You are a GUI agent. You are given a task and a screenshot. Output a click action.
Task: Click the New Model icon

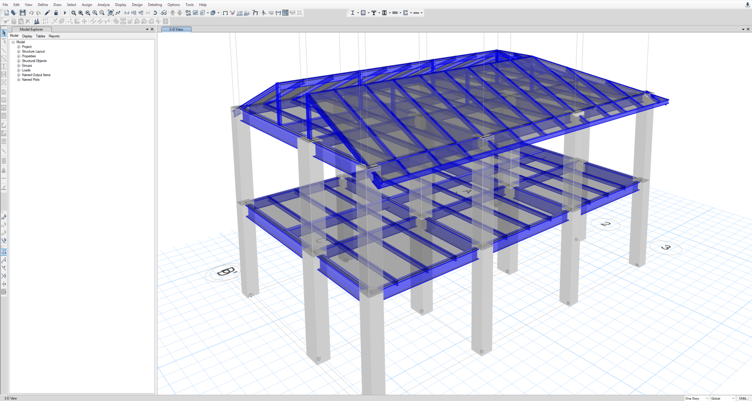[7, 13]
